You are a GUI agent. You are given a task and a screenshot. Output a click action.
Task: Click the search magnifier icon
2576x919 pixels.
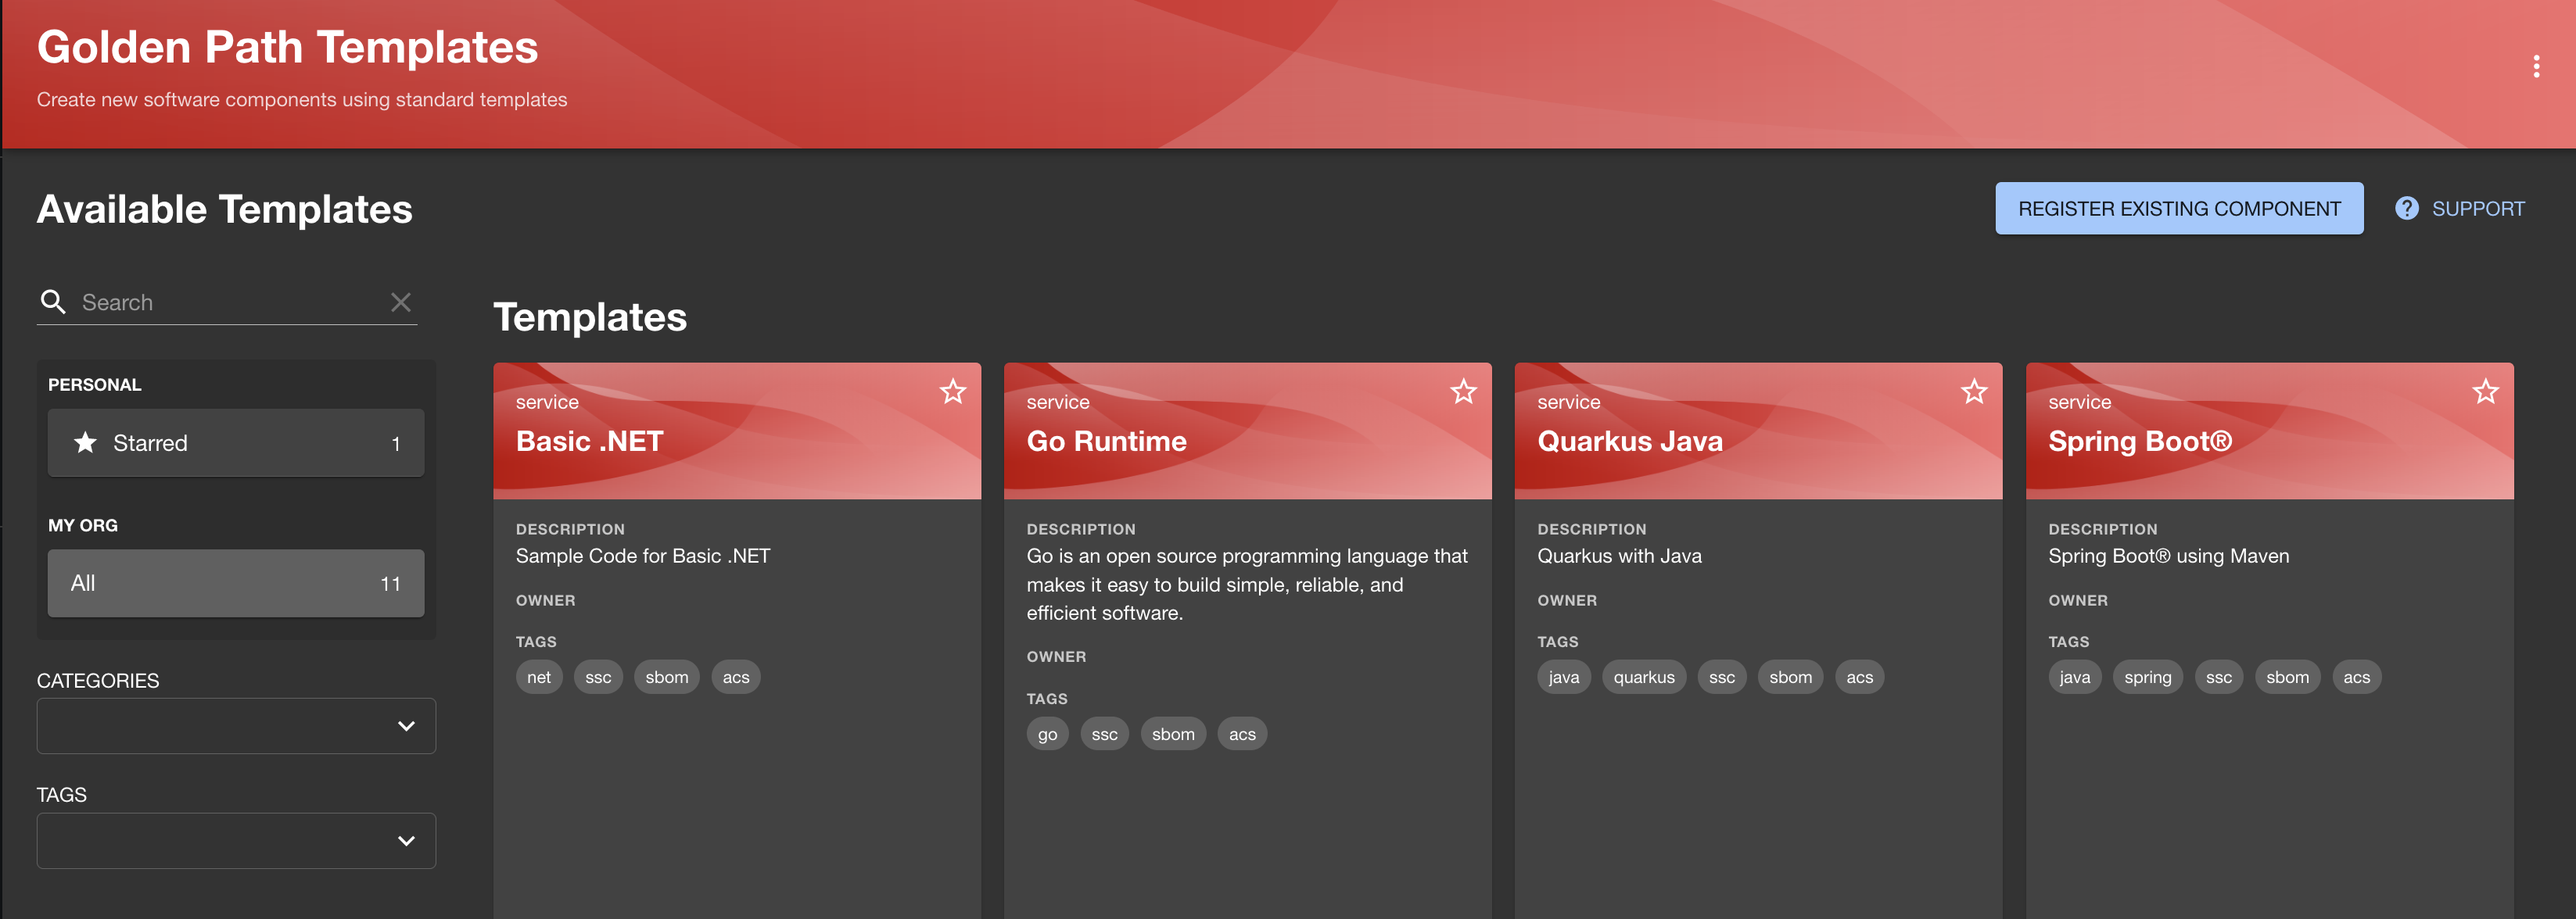point(53,302)
